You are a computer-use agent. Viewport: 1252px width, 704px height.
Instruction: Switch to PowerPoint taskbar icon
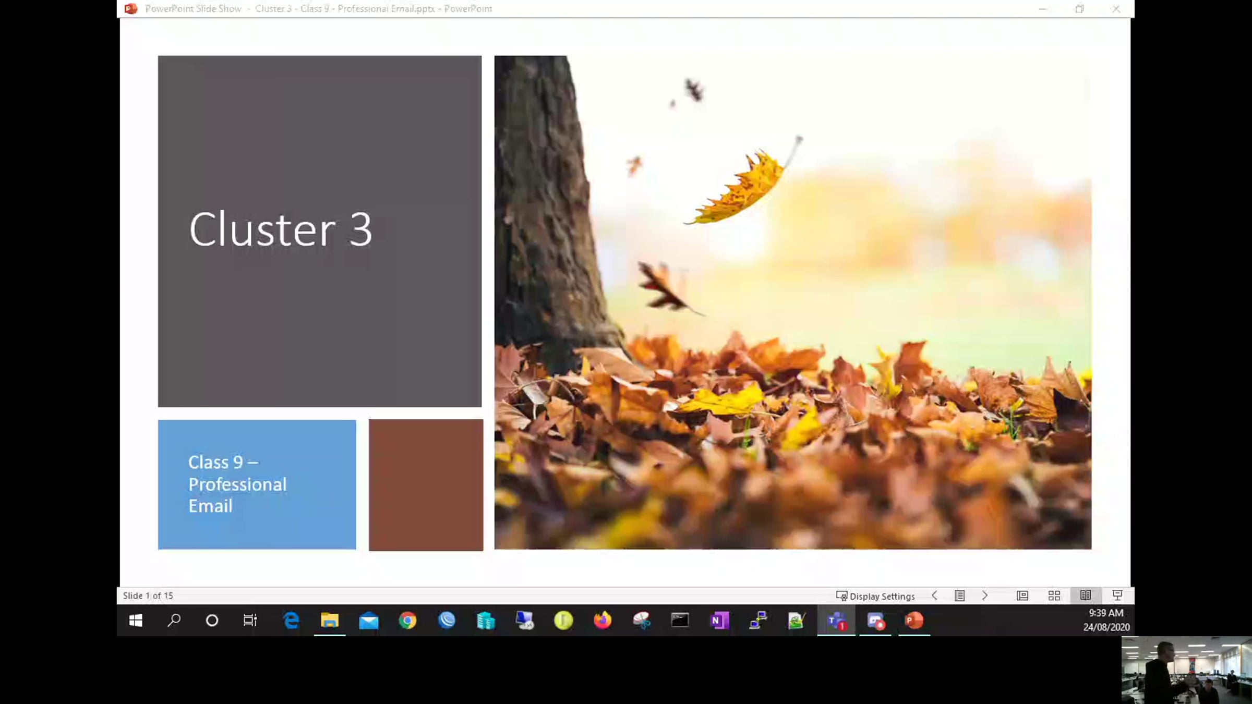[x=914, y=621]
